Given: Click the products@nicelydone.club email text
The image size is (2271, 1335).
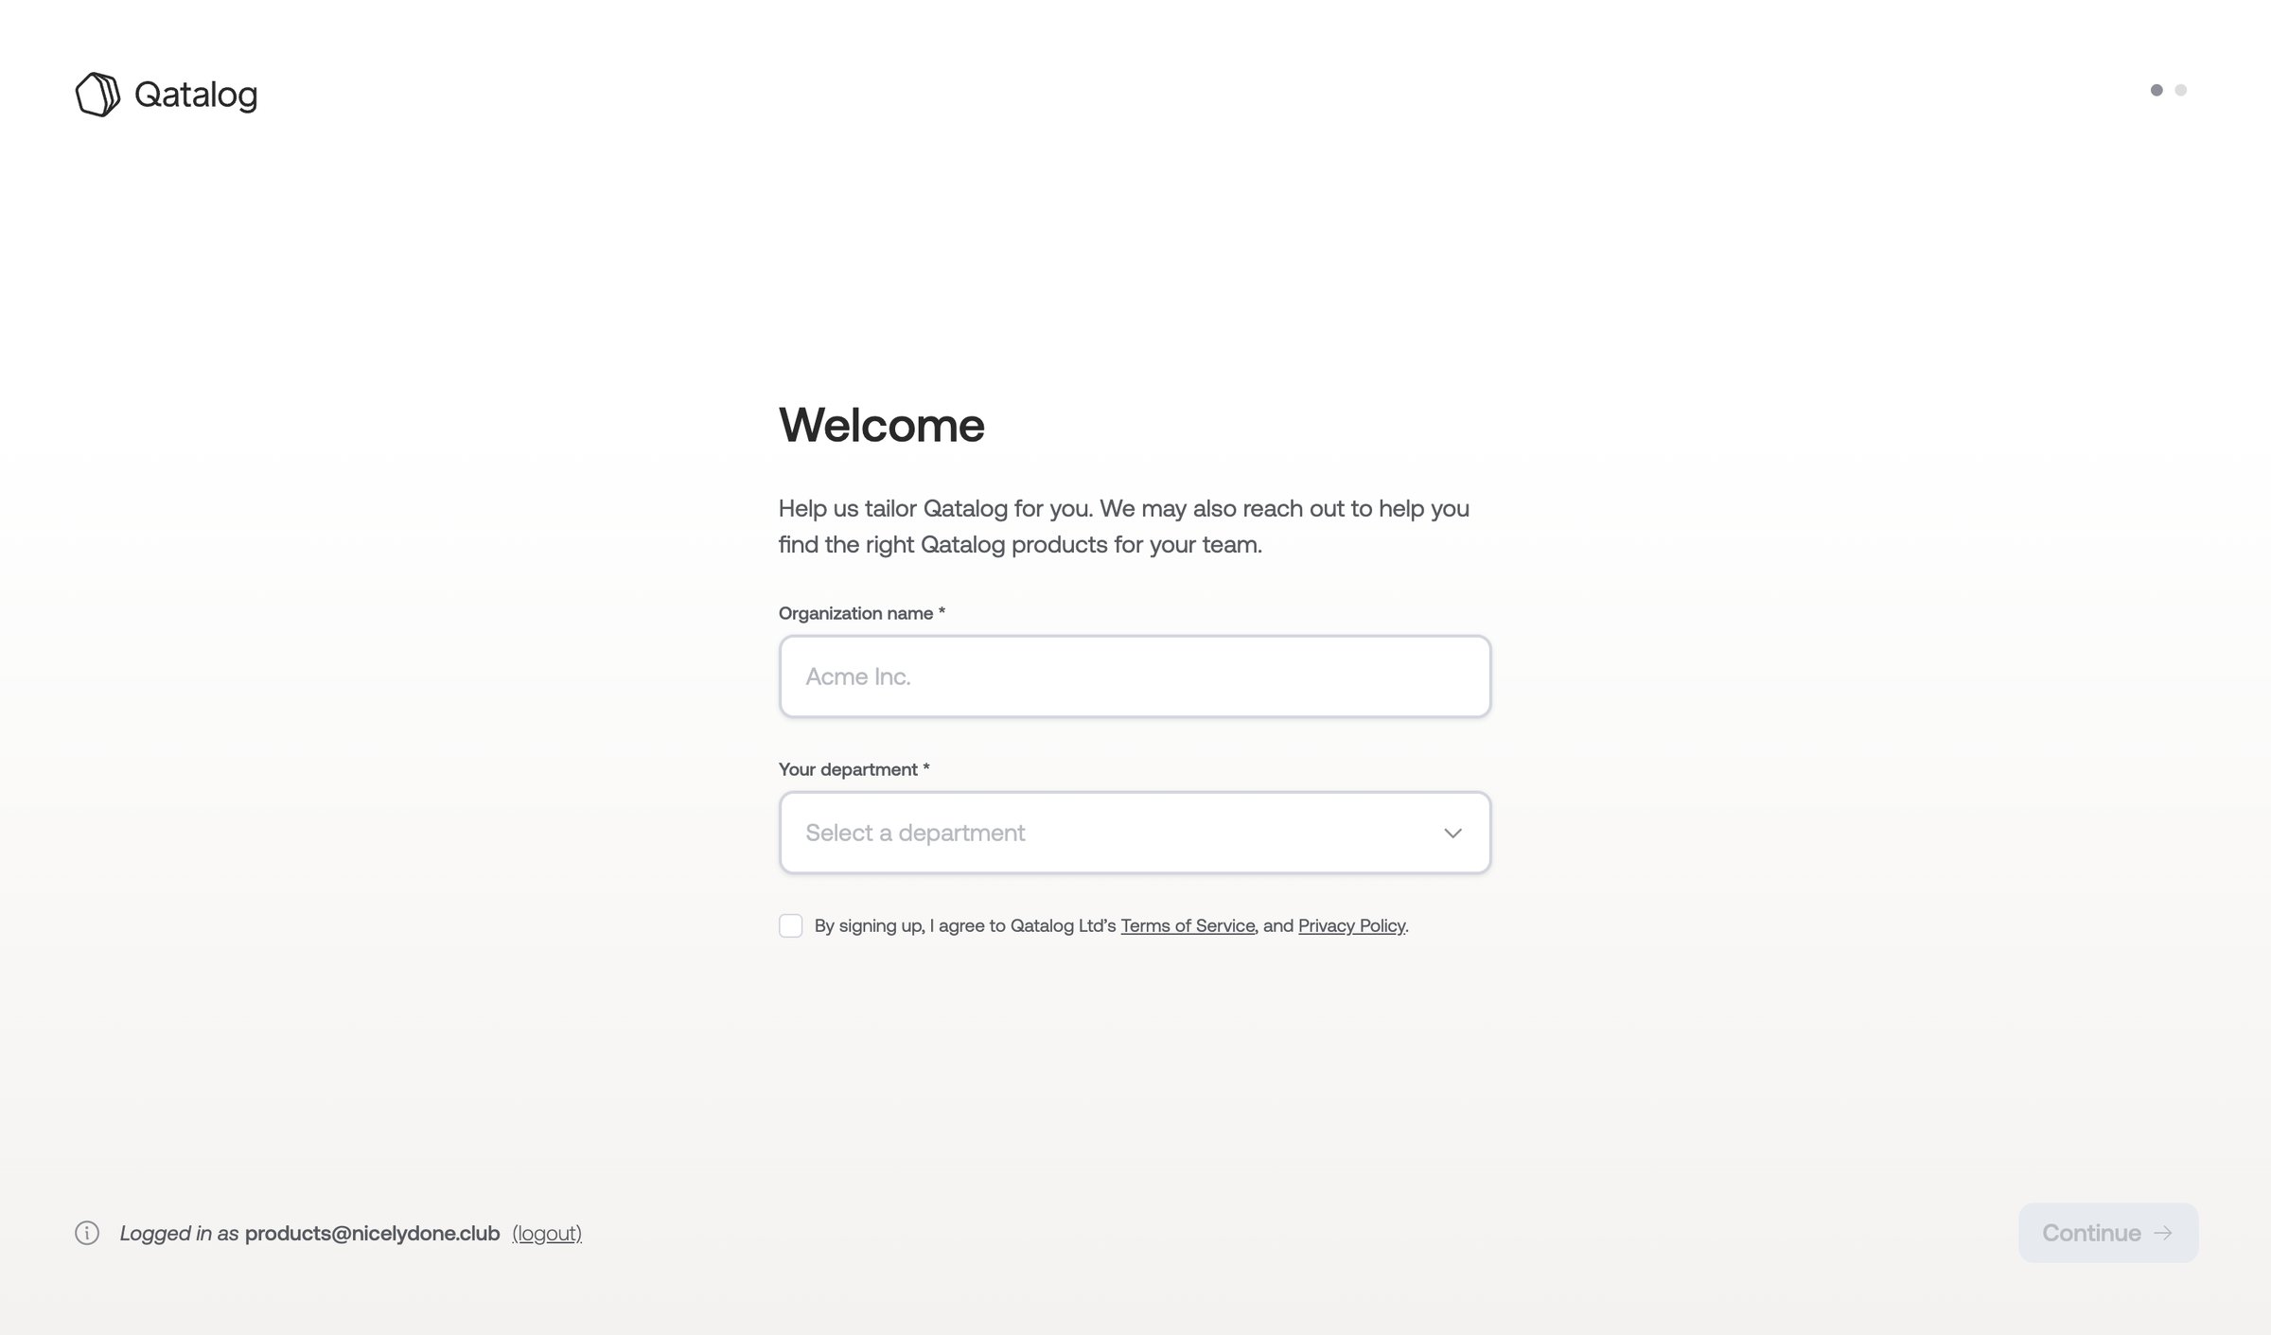Looking at the screenshot, I should tap(373, 1233).
